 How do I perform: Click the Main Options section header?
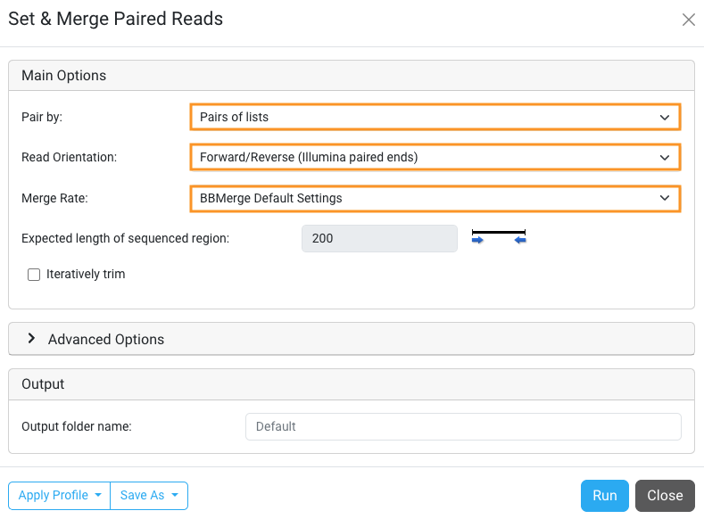tap(64, 76)
